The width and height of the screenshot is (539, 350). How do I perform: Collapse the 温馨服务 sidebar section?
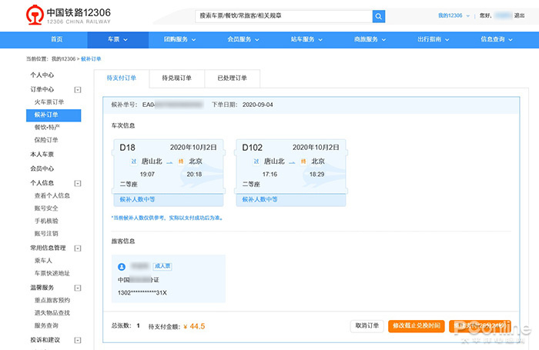point(77,288)
